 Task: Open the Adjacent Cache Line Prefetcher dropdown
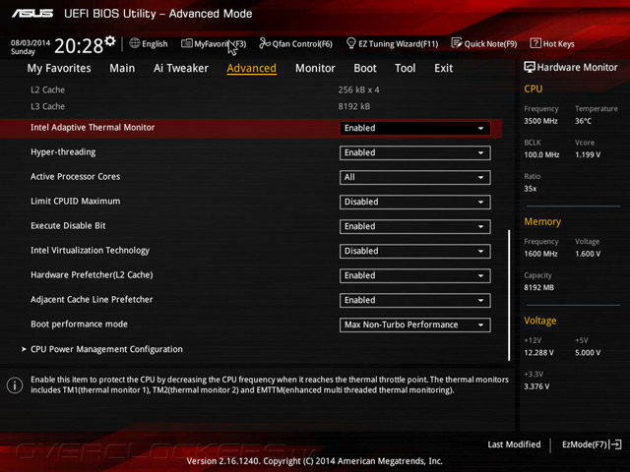415,300
